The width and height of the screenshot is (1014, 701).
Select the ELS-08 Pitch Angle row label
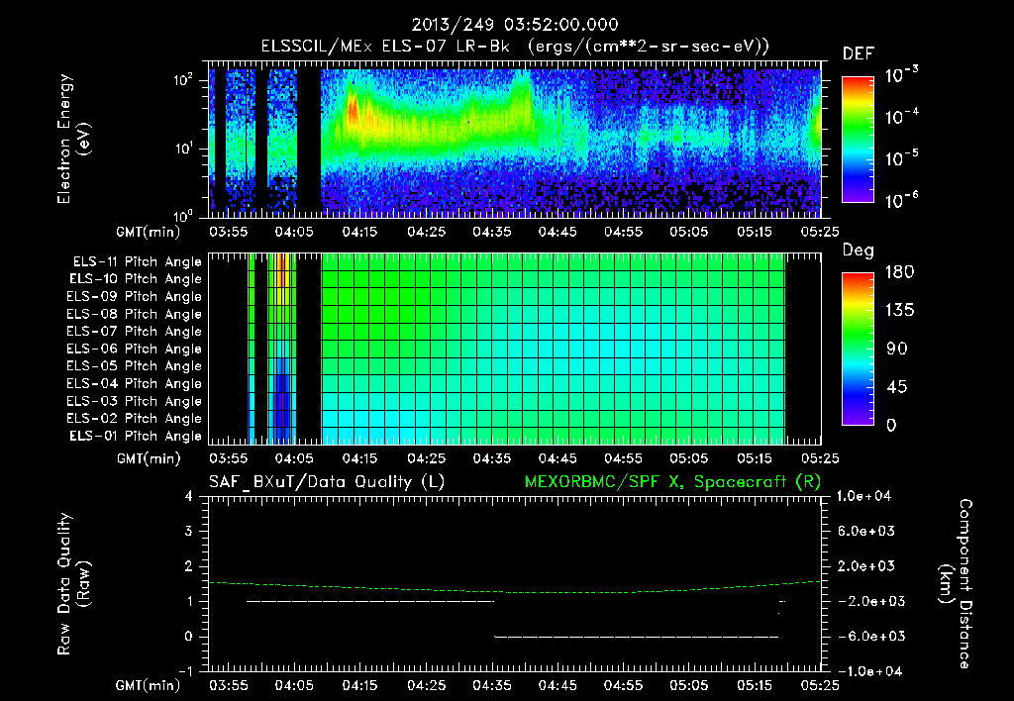pyautogui.click(x=135, y=314)
